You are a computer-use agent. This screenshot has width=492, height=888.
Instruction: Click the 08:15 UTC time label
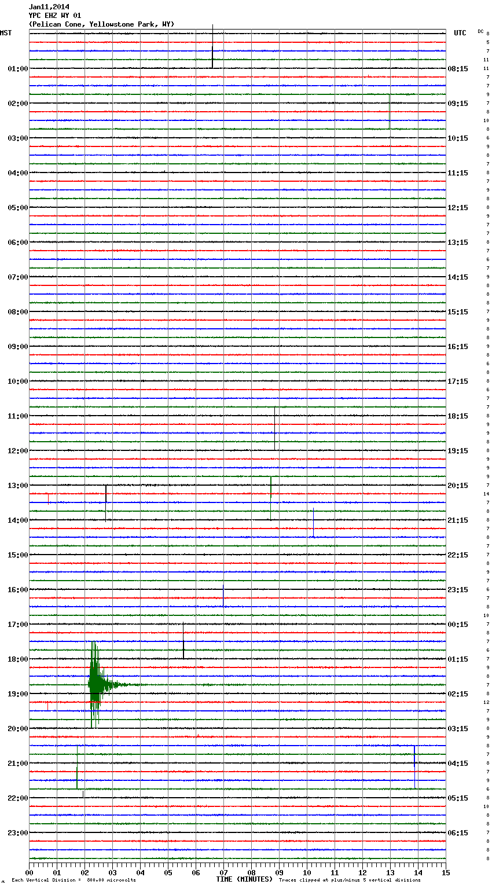[x=457, y=69]
